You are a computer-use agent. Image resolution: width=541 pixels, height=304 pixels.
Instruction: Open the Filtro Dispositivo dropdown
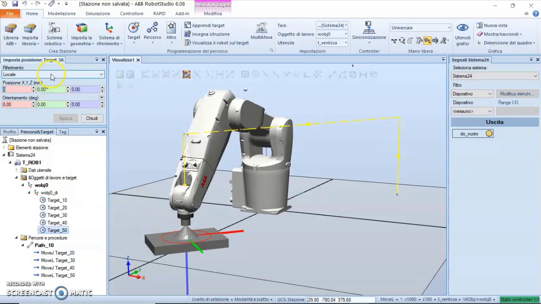pyautogui.click(x=472, y=94)
